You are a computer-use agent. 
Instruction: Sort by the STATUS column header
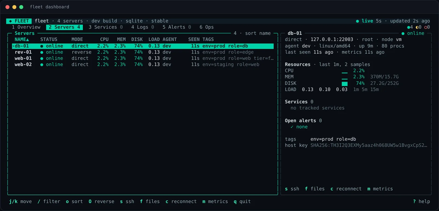[x=49, y=39]
